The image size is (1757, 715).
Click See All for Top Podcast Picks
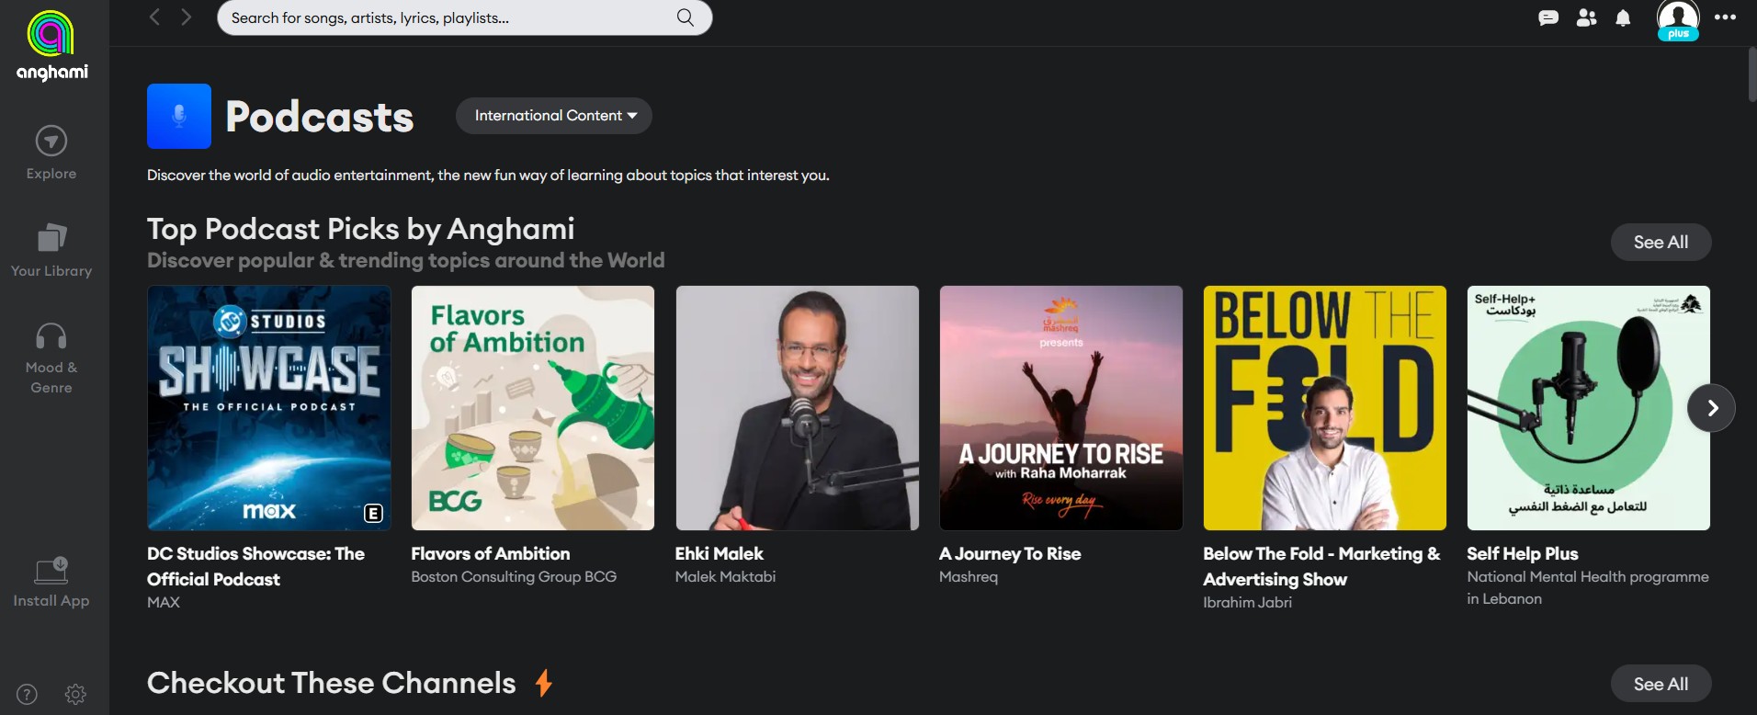point(1661,242)
